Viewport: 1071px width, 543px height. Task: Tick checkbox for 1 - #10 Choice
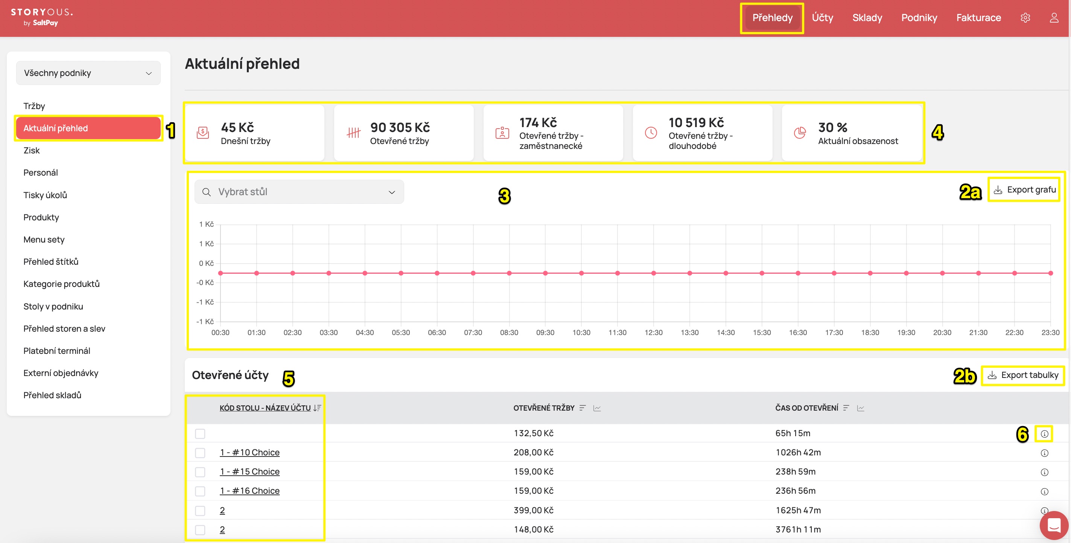pyautogui.click(x=200, y=453)
